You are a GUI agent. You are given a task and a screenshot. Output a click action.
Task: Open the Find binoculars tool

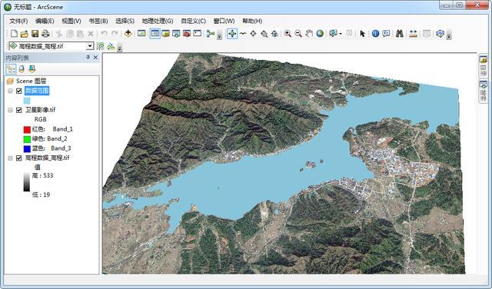tap(400, 33)
